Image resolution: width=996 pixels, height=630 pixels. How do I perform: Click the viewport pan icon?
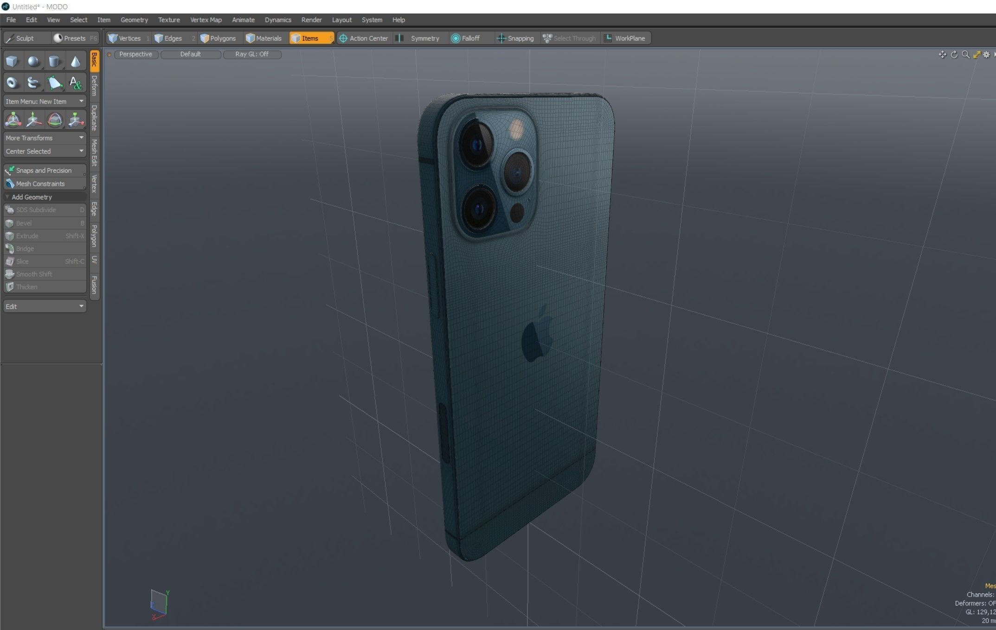point(942,55)
